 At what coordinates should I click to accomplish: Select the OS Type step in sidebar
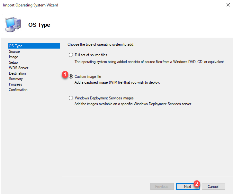tap(16, 46)
